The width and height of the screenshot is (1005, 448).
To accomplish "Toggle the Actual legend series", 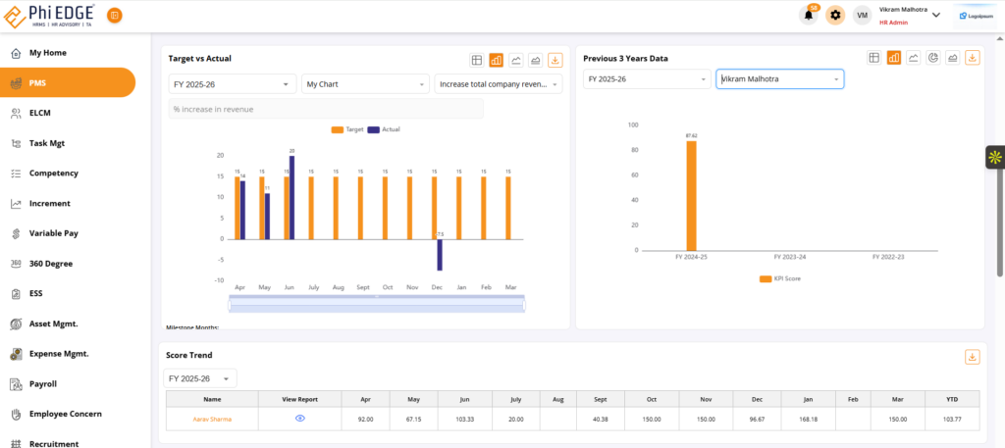I will pyautogui.click(x=384, y=129).
